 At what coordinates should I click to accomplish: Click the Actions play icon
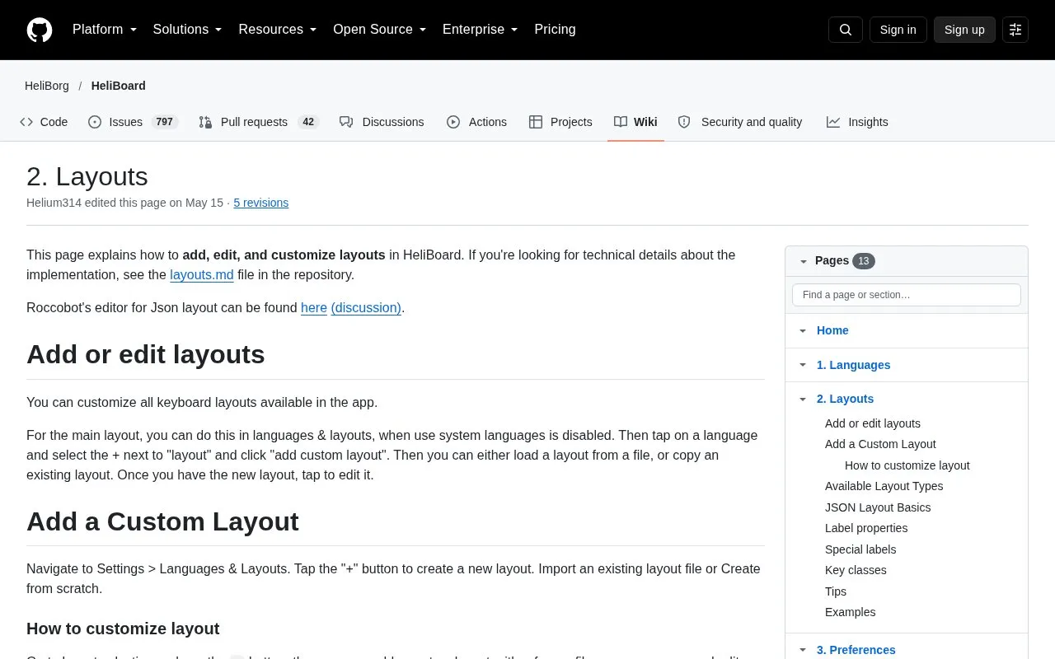453,122
